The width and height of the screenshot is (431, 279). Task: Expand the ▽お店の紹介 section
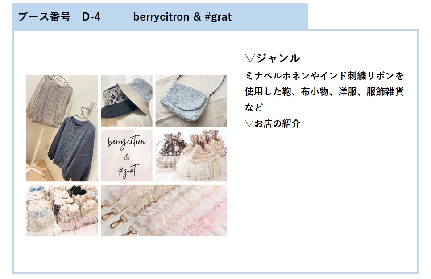(x=272, y=124)
